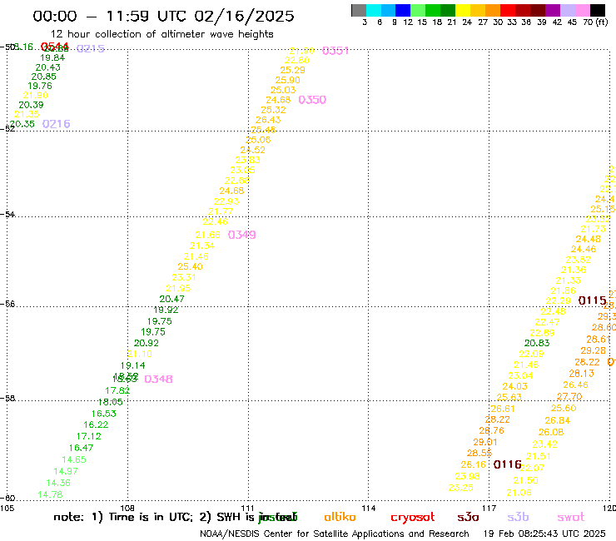Click the 19 Feb 08:25:43 UTC timestamp
Viewport: 616px width, 541px height.
[544, 534]
